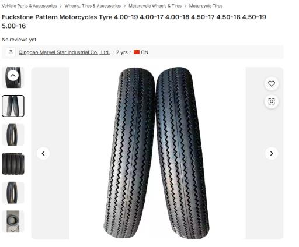Select the two-tires selected thumbnail
The height and width of the screenshot is (247, 299).
tap(13, 106)
